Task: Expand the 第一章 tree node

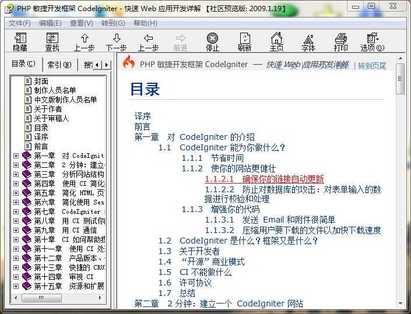Action: pos(16,156)
